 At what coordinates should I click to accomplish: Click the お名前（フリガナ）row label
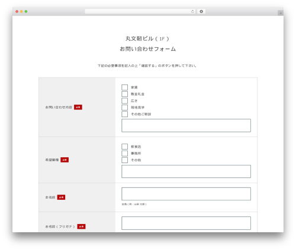(x=60, y=226)
